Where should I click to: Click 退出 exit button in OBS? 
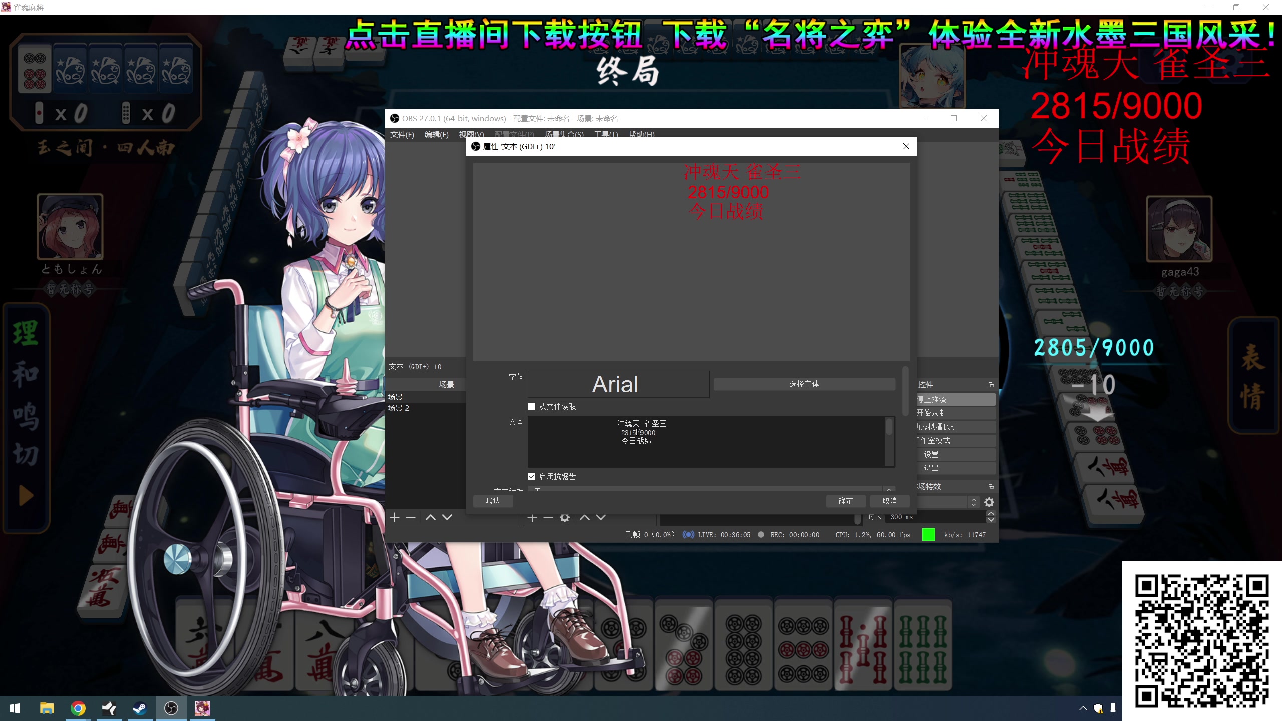[x=956, y=468]
